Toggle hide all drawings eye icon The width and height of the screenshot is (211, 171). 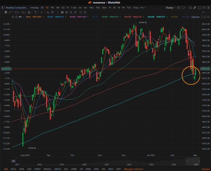click(x=71, y=12)
